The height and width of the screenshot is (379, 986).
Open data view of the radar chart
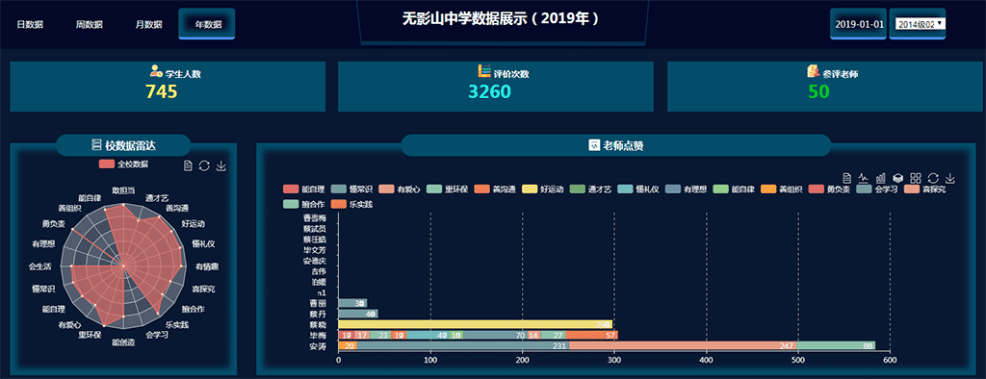pos(188,165)
